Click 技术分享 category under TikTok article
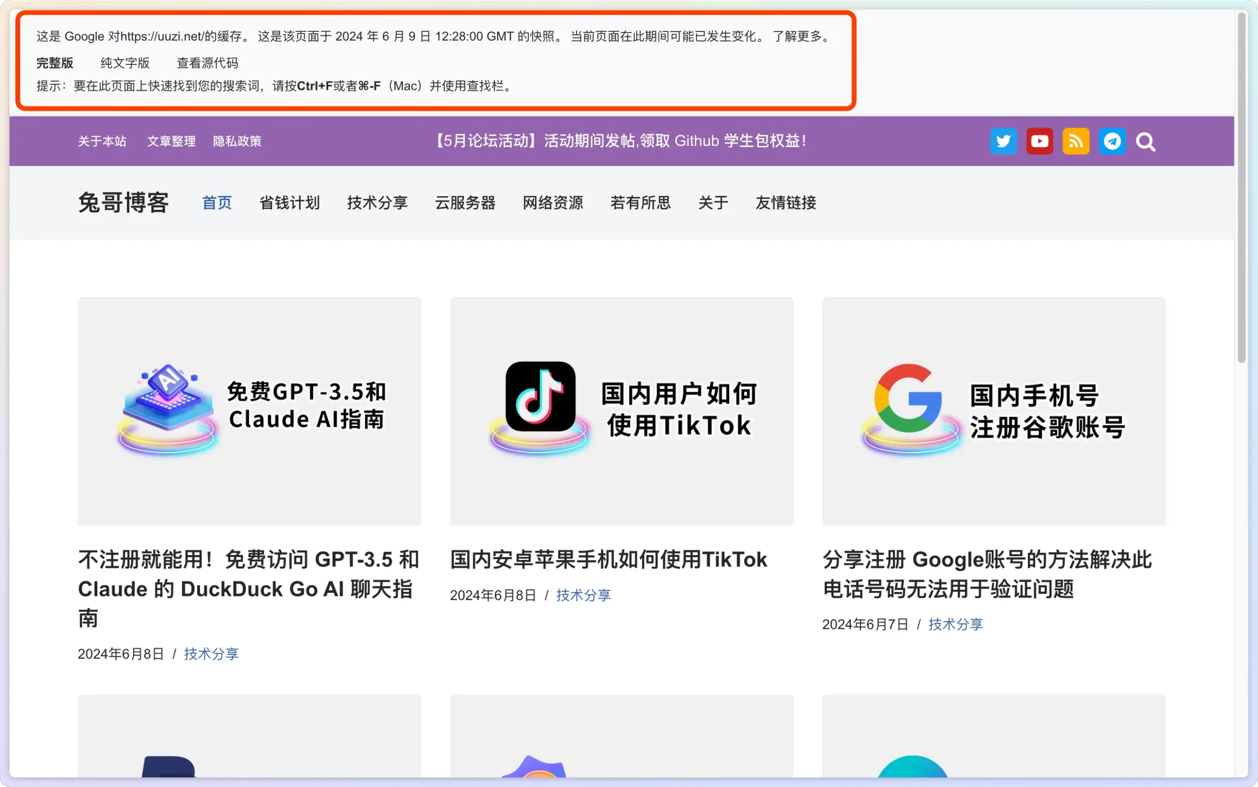Viewport: 1258px width, 787px height. point(583,595)
